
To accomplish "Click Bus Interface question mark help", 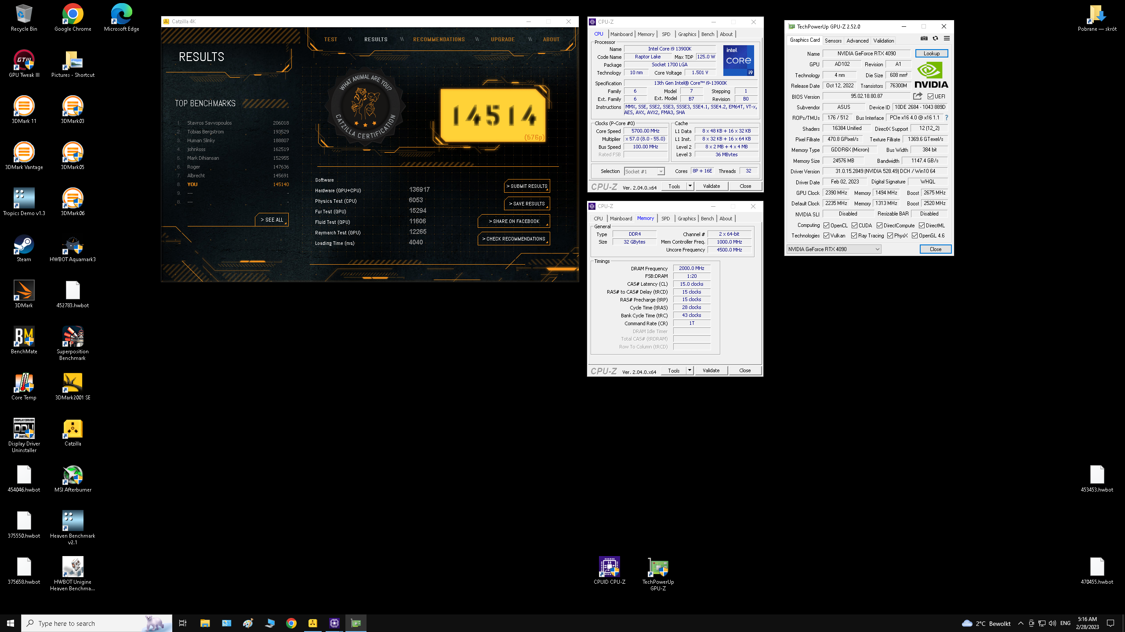I will click(x=946, y=118).
